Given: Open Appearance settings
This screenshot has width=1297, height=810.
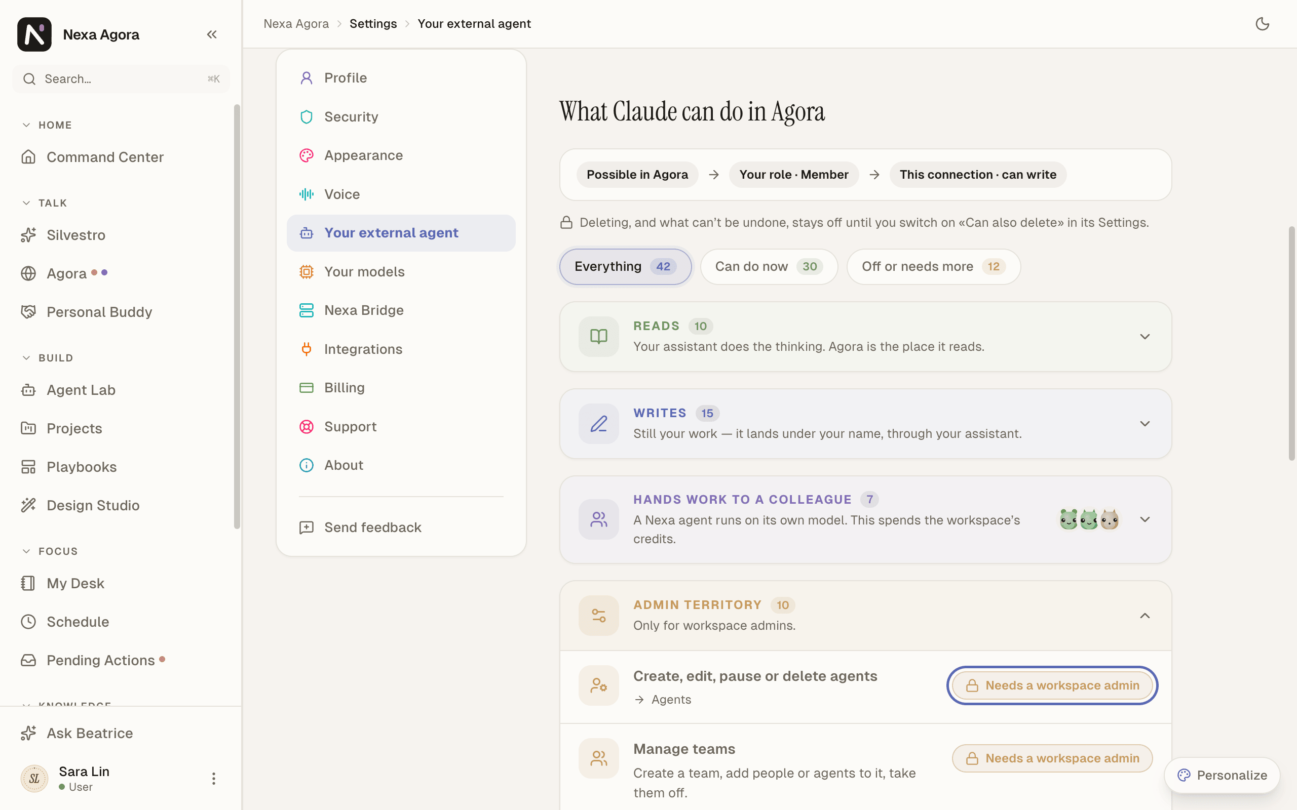Looking at the screenshot, I should 401,155.
